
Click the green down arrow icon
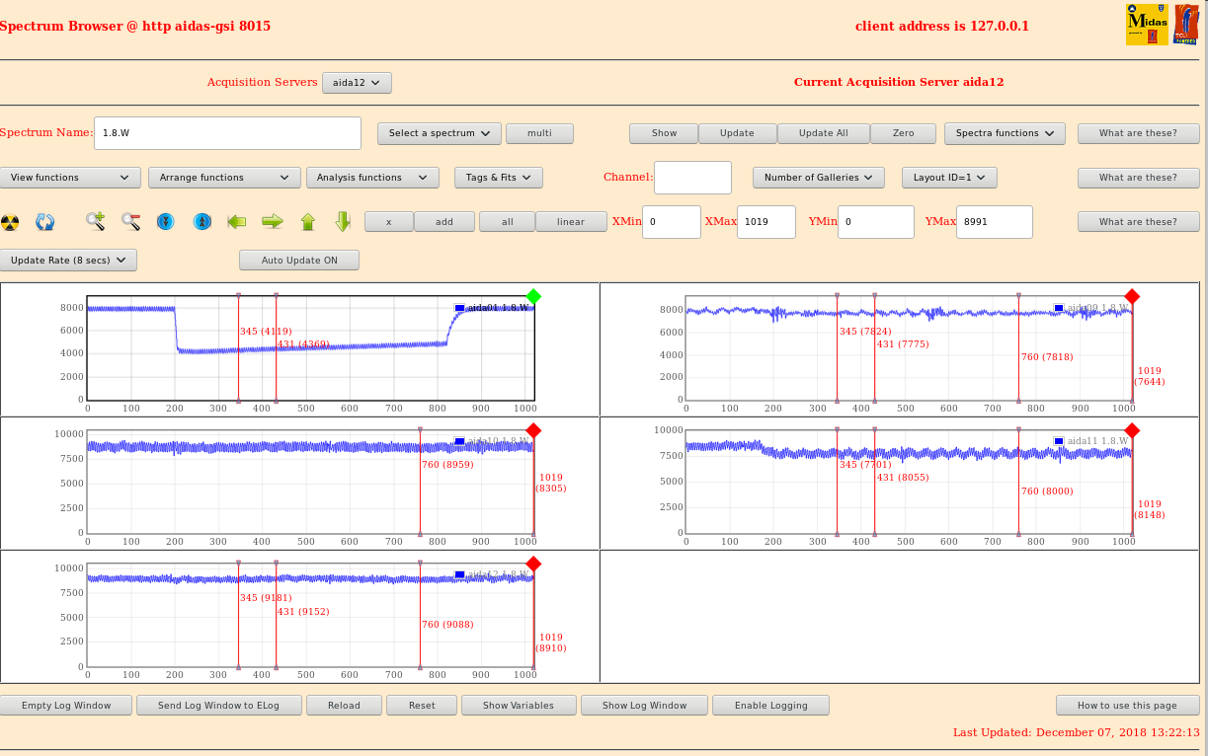343,222
